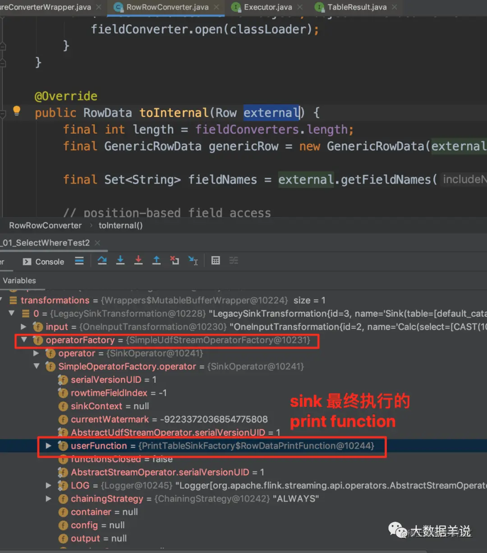This screenshot has width=487, height=553.
Task: Click the Step Over debugger icon
Action: pos(102,261)
